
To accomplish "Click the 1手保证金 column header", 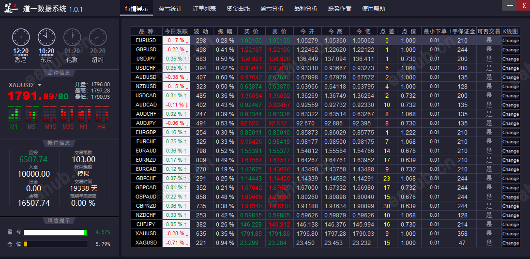I will click(462, 31).
